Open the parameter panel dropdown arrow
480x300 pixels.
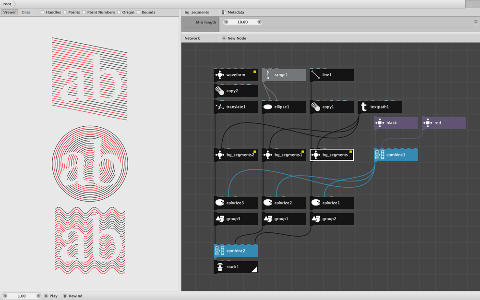tap(476, 22)
